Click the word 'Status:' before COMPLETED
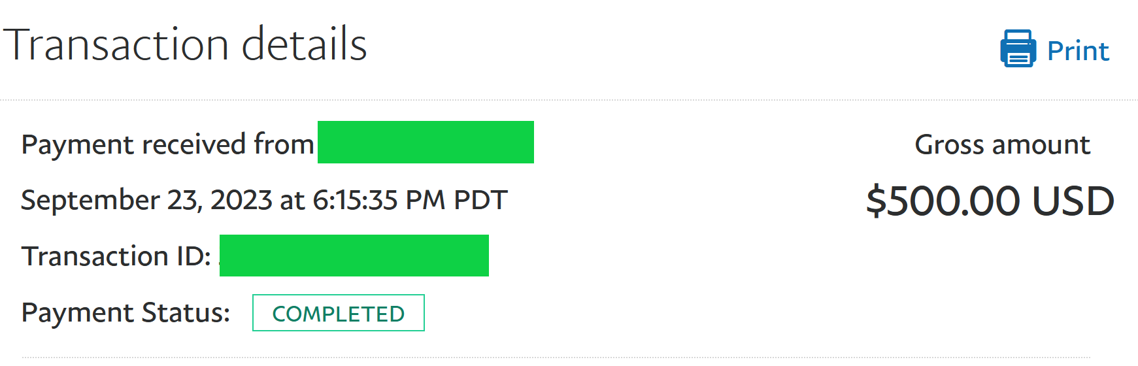1138x366 pixels. point(186,312)
